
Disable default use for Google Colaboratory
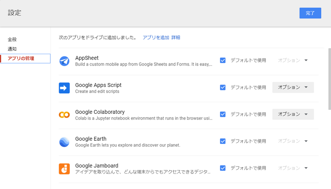coord(223,114)
